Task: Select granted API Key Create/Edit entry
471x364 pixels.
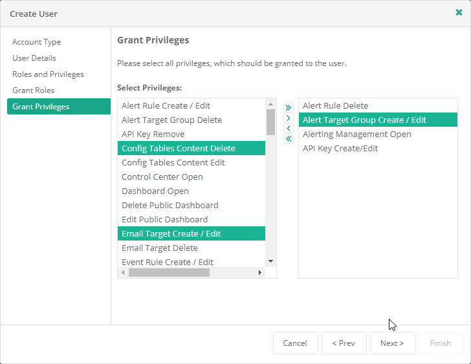Action: (378, 148)
